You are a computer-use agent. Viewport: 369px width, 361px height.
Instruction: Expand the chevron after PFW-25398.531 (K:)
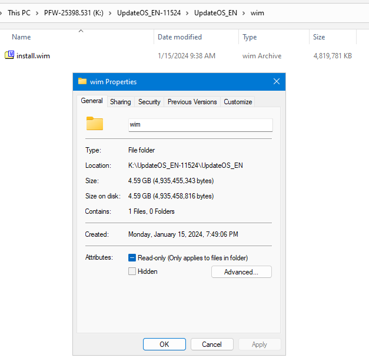(110, 13)
